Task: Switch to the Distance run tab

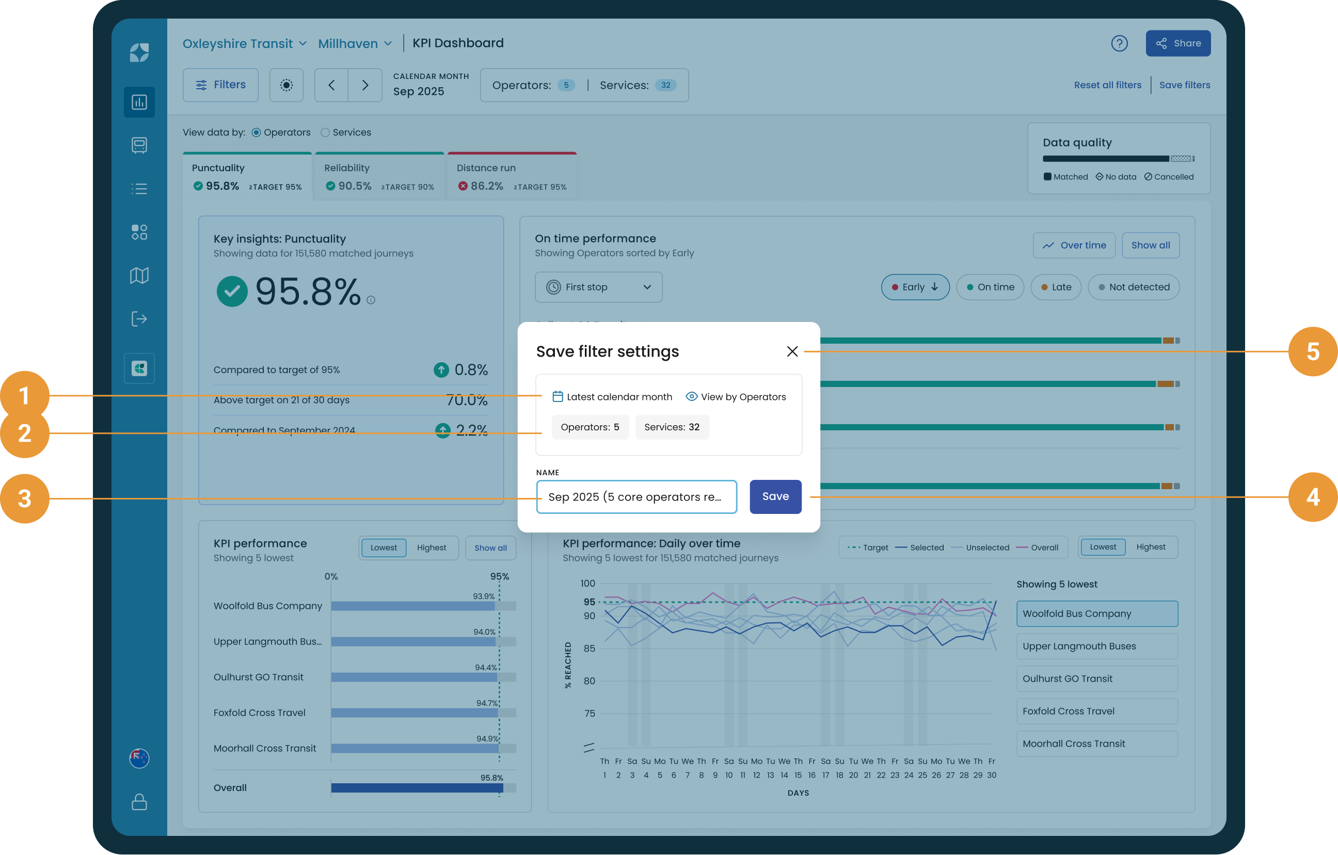Action: (512, 176)
